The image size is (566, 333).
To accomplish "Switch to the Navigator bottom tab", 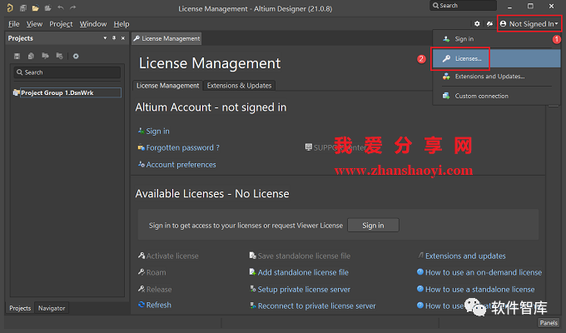I will 52,308.
